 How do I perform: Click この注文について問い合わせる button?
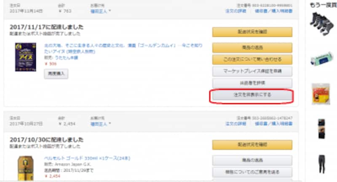[252, 59]
